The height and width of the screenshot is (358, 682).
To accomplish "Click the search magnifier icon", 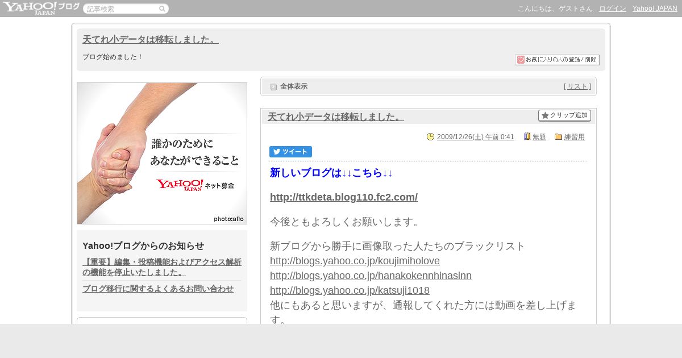I will coord(162,9).
